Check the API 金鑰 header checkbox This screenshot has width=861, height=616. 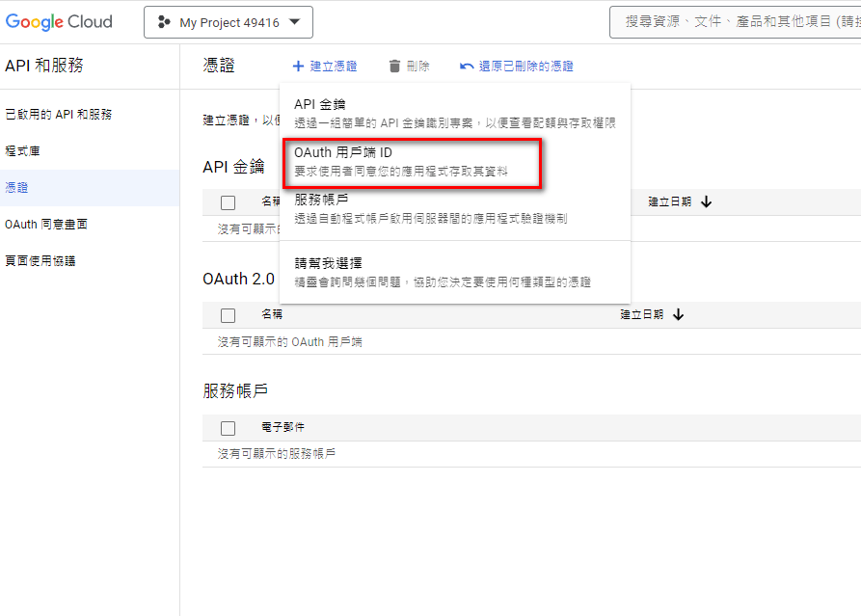pos(229,201)
